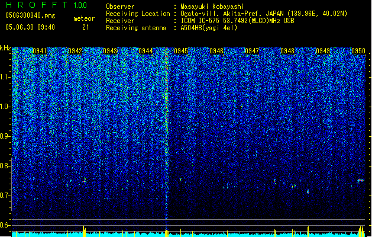Click the 'Receiver' label
The image size is (372, 237).
(x=120, y=21)
